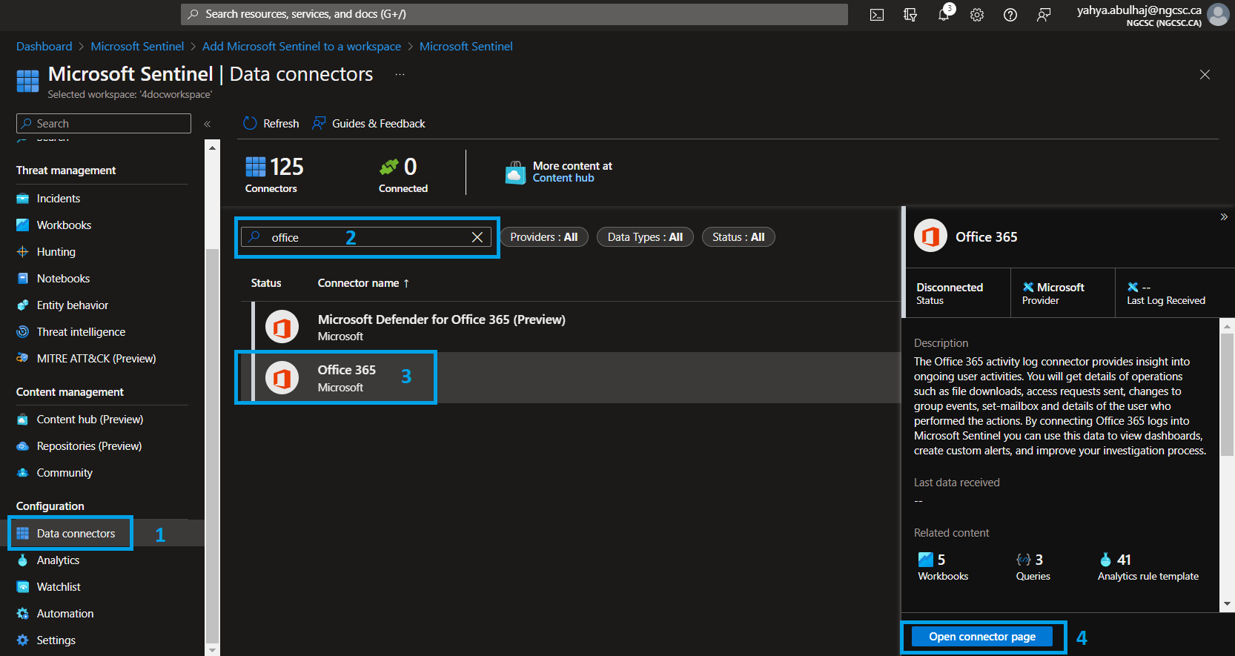Click Refresh in the toolbar

point(271,124)
